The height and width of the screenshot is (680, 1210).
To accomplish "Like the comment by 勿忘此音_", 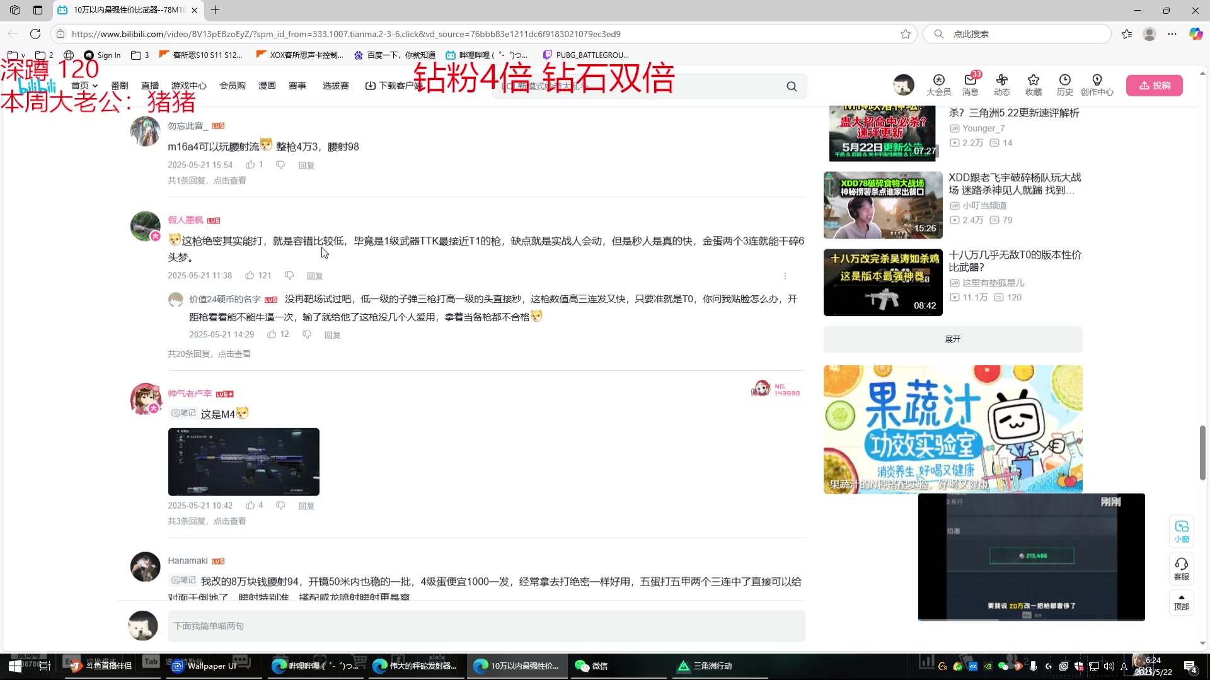I will [250, 165].
